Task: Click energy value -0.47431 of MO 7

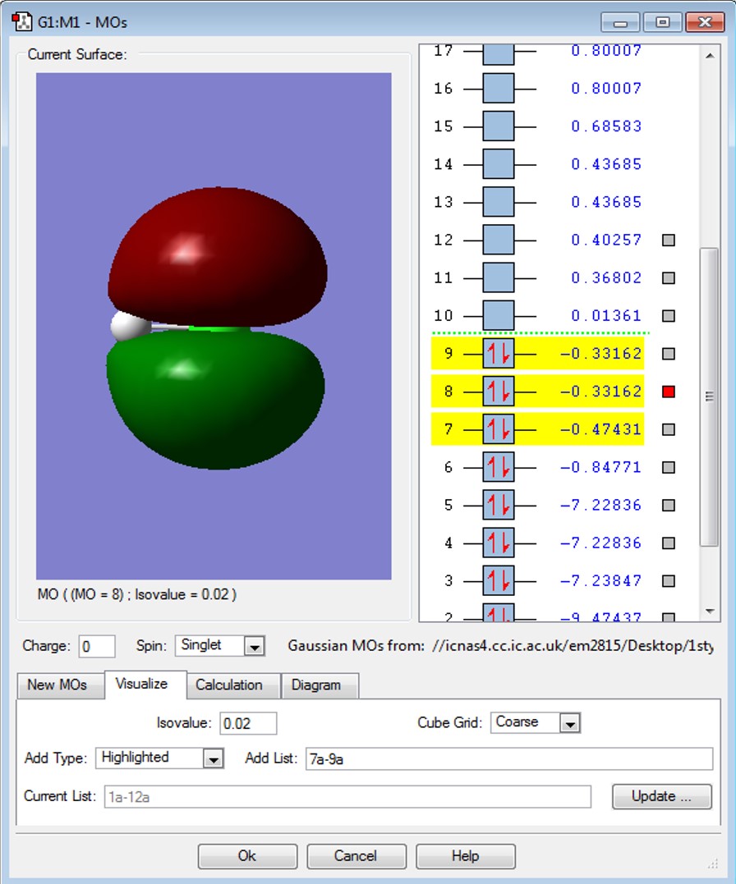Action: coord(600,429)
